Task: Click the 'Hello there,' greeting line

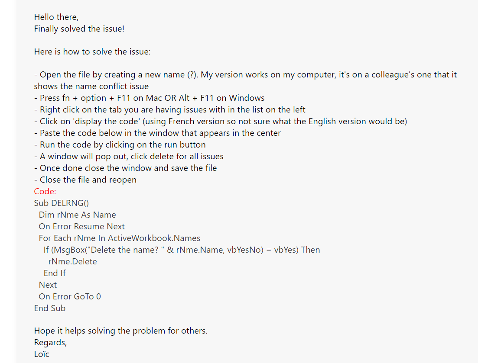Action: click(x=56, y=17)
